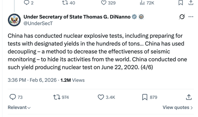Bookmark the tweet with 879 bookmarks
The height and width of the screenshot is (117, 198).
[145, 97]
